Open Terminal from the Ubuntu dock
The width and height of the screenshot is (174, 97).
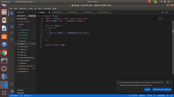tap(4, 61)
